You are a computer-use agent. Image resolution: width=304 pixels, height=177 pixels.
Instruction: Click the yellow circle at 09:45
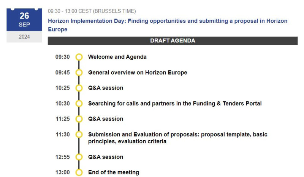pyautogui.click(x=79, y=73)
